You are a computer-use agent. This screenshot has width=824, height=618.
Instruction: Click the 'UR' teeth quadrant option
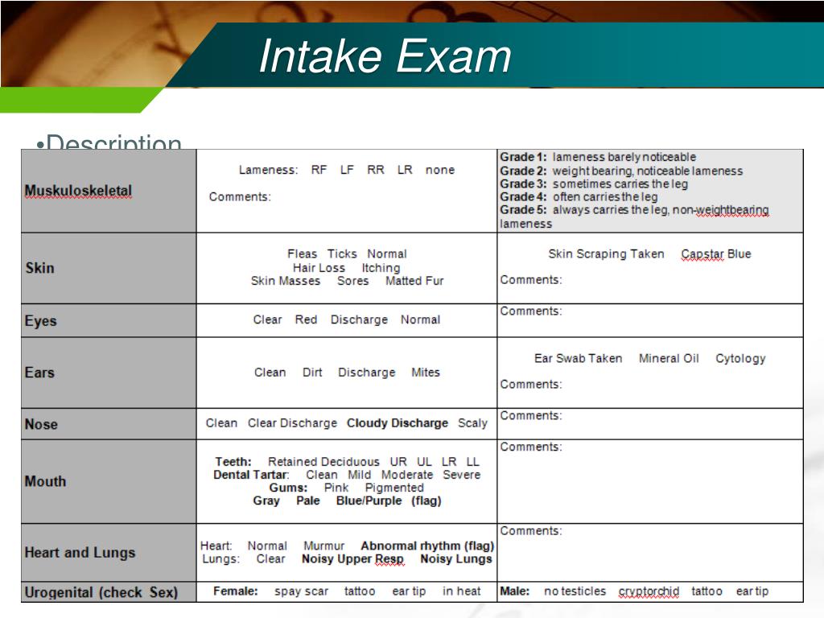point(398,461)
